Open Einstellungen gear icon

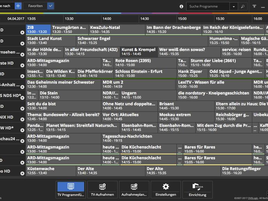click(x=166, y=190)
